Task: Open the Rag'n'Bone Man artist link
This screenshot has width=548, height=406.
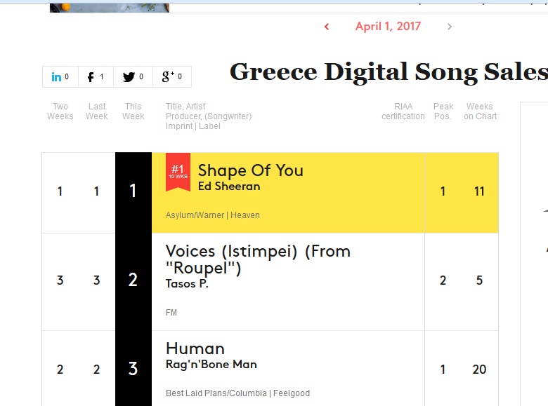Action: (x=211, y=365)
